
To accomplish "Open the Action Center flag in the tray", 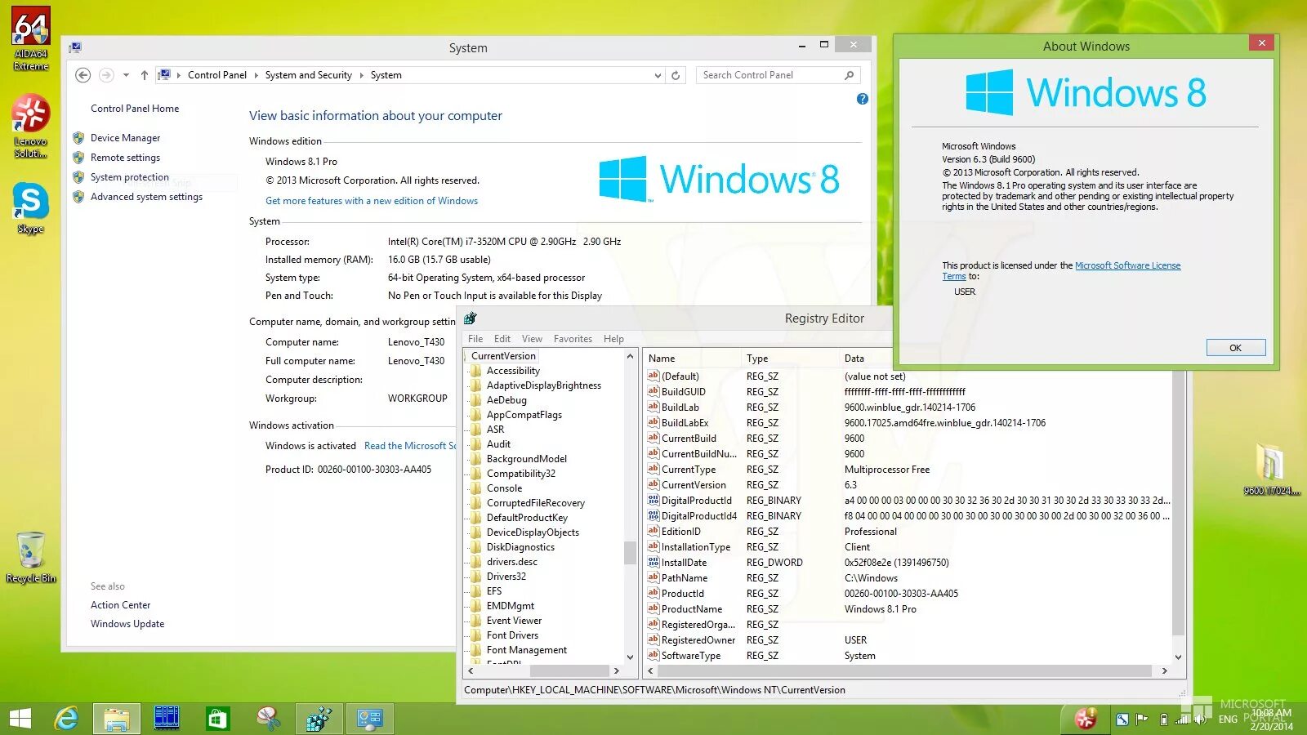I will pyautogui.click(x=1141, y=719).
